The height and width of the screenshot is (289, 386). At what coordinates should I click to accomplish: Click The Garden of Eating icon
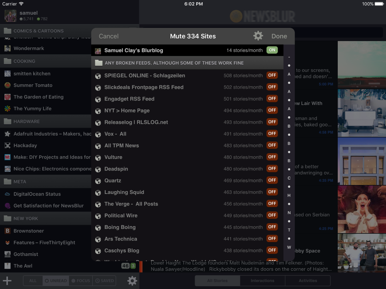click(7, 97)
